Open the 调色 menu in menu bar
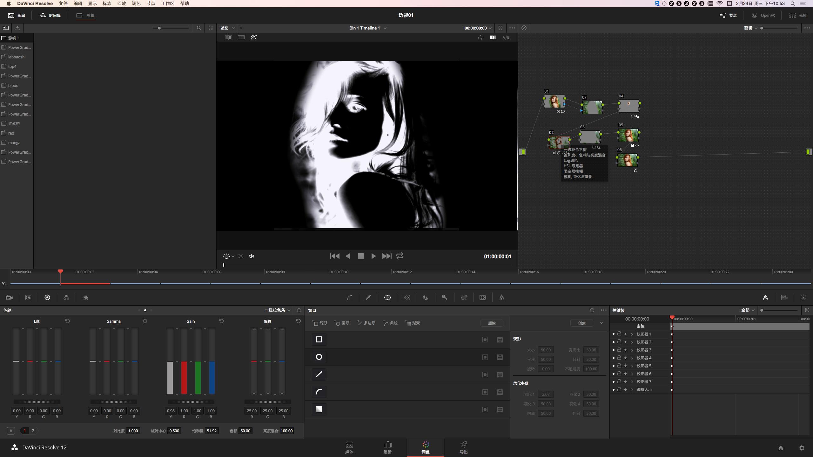The image size is (813, 457). [136, 3]
